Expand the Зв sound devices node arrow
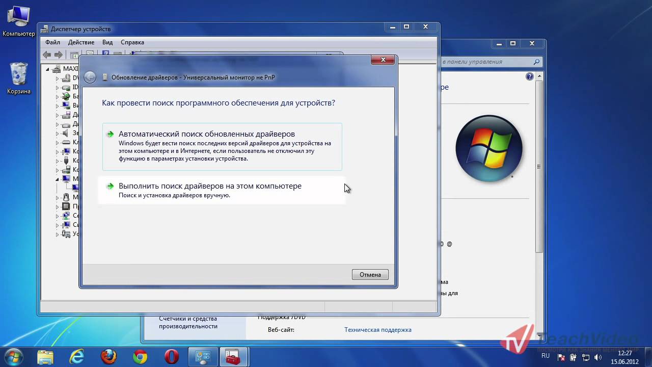The image size is (652, 367). coord(58,133)
